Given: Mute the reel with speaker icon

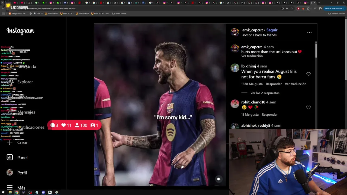Looking at the screenshot, I should 219,179.
